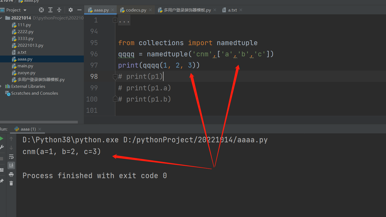Click line number 96 in the gutter

click(94, 54)
